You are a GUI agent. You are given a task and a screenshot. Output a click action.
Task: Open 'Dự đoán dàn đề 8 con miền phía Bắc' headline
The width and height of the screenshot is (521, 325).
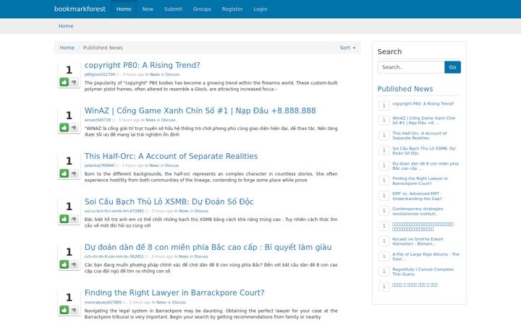[x=208, y=247]
